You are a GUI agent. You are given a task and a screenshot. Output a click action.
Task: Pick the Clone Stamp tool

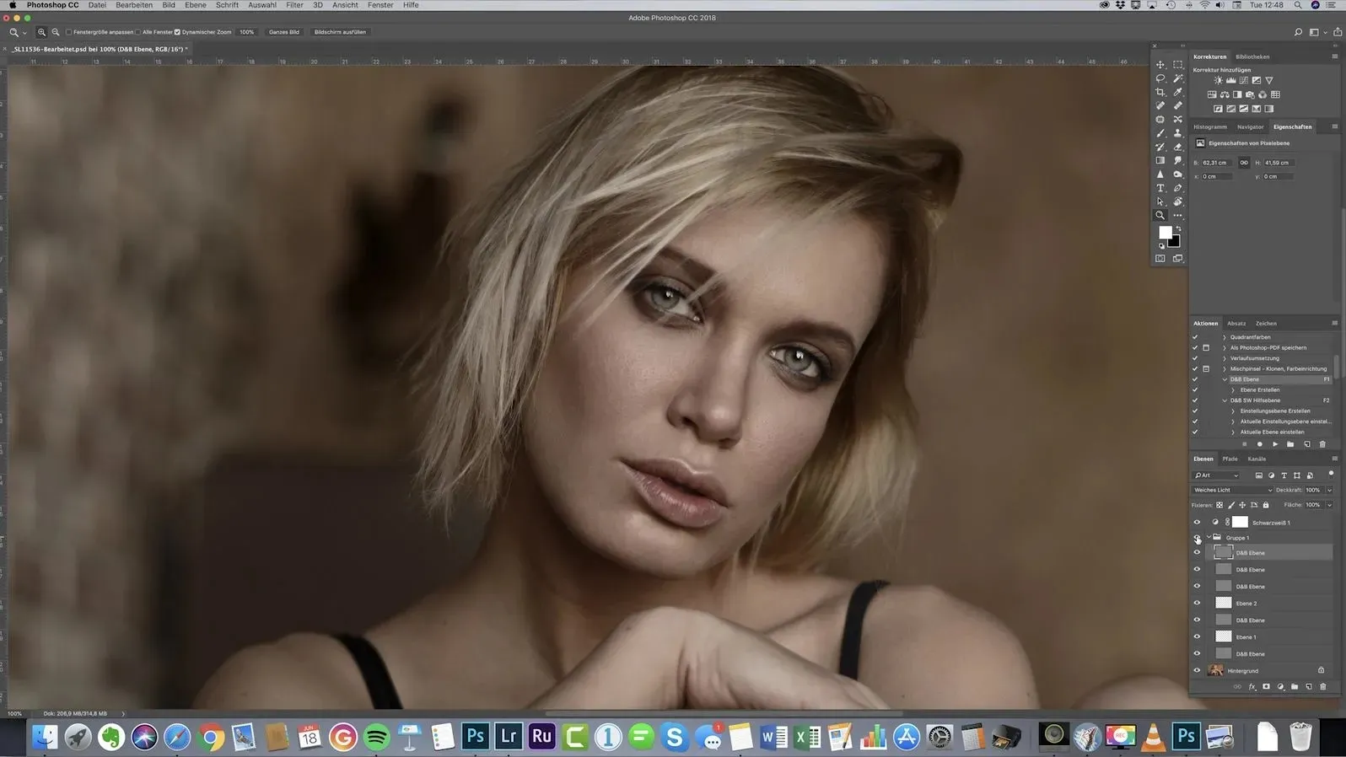(x=1178, y=133)
